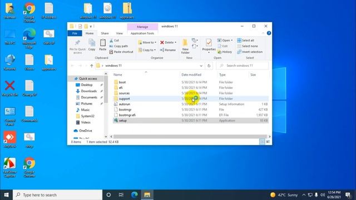
Task: Click Select none in ribbon
Action: tap(247, 46)
